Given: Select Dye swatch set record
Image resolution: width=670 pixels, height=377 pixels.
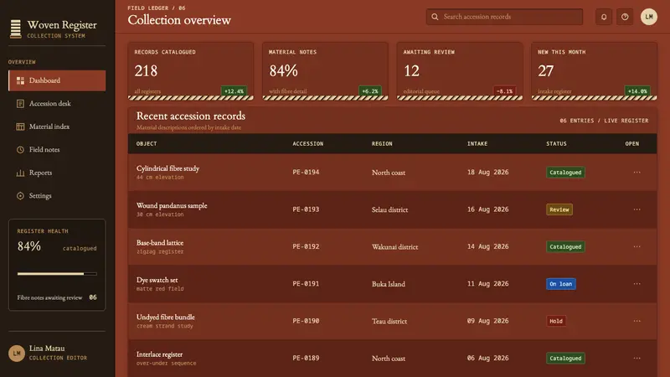Looking at the screenshot, I should point(392,284).
